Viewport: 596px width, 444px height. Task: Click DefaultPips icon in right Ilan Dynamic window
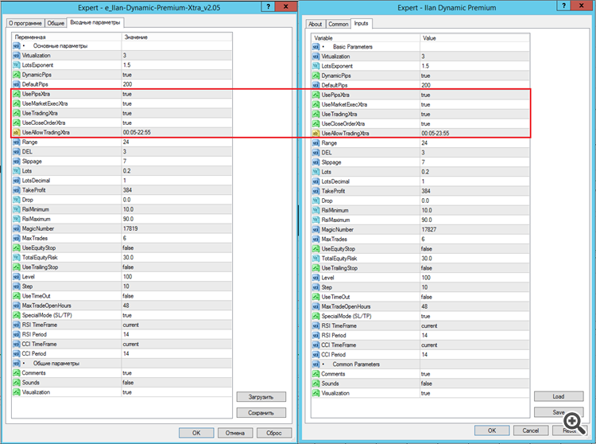point(315,85)
